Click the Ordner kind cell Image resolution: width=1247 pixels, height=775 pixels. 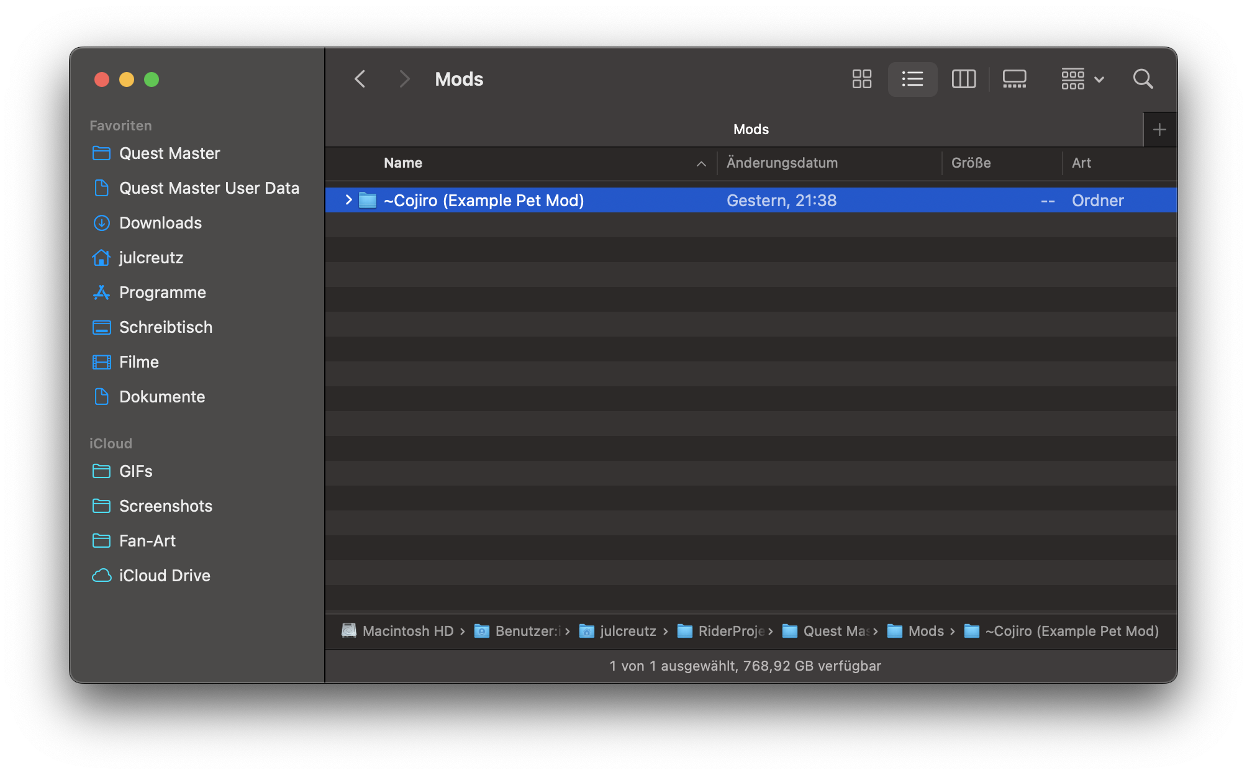[1097, 200]
